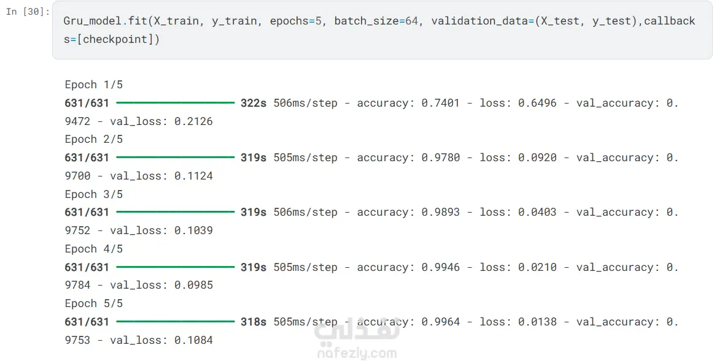
Task: Place cursor on "batch_size=64" in the code
Action: pyautogui.click(x=376, y=21)
